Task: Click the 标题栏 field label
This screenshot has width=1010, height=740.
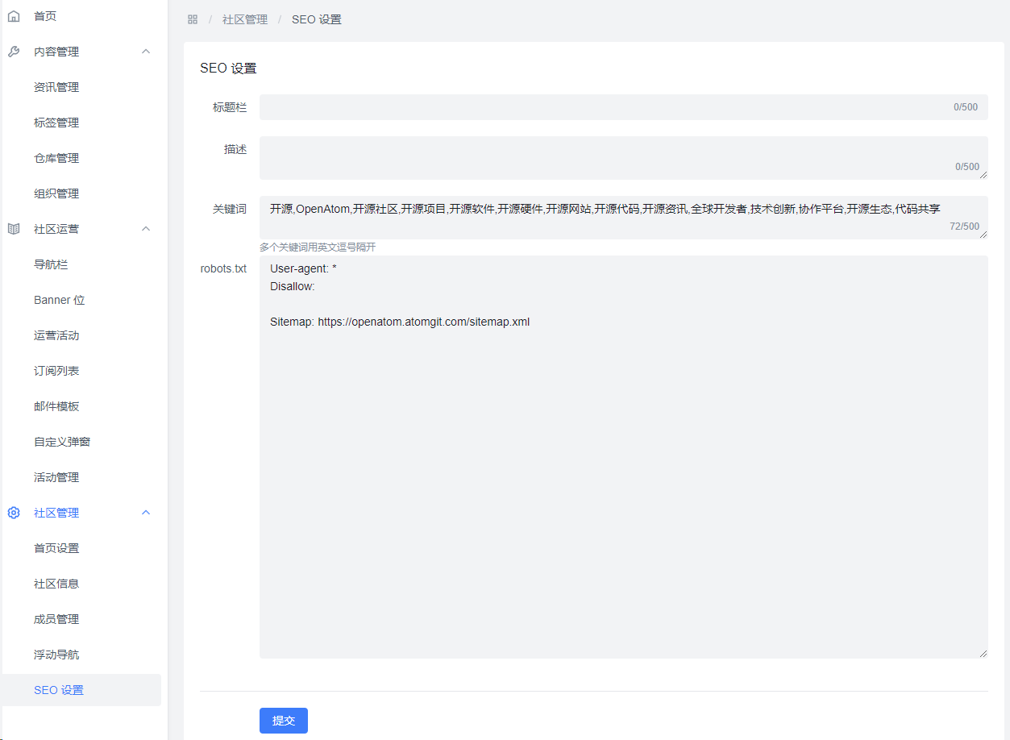Action: [x=230, y=107]
